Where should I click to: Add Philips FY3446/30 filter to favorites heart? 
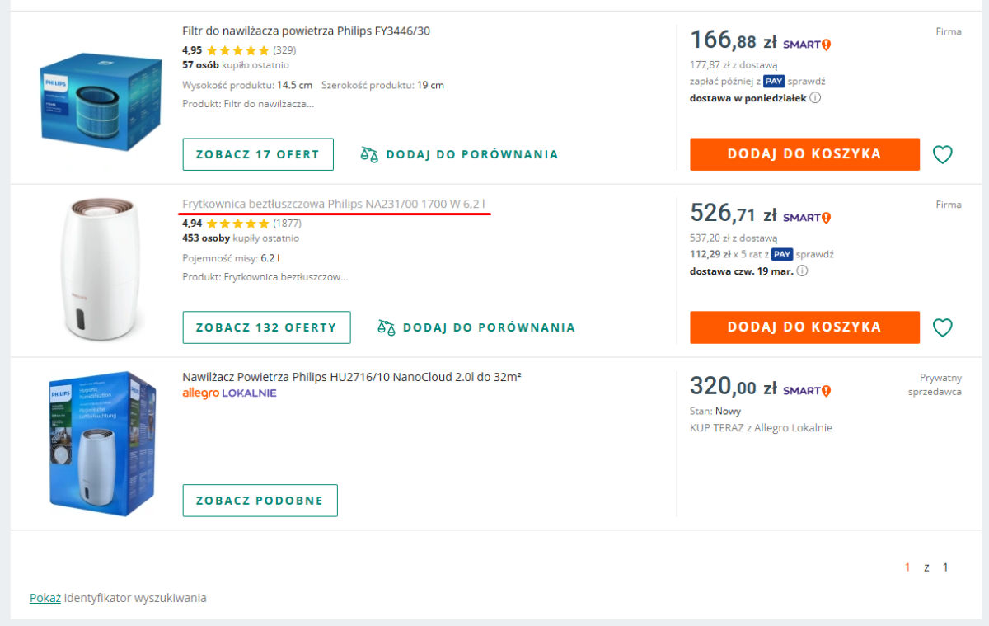pyautogui.click(x=942, y=154)
